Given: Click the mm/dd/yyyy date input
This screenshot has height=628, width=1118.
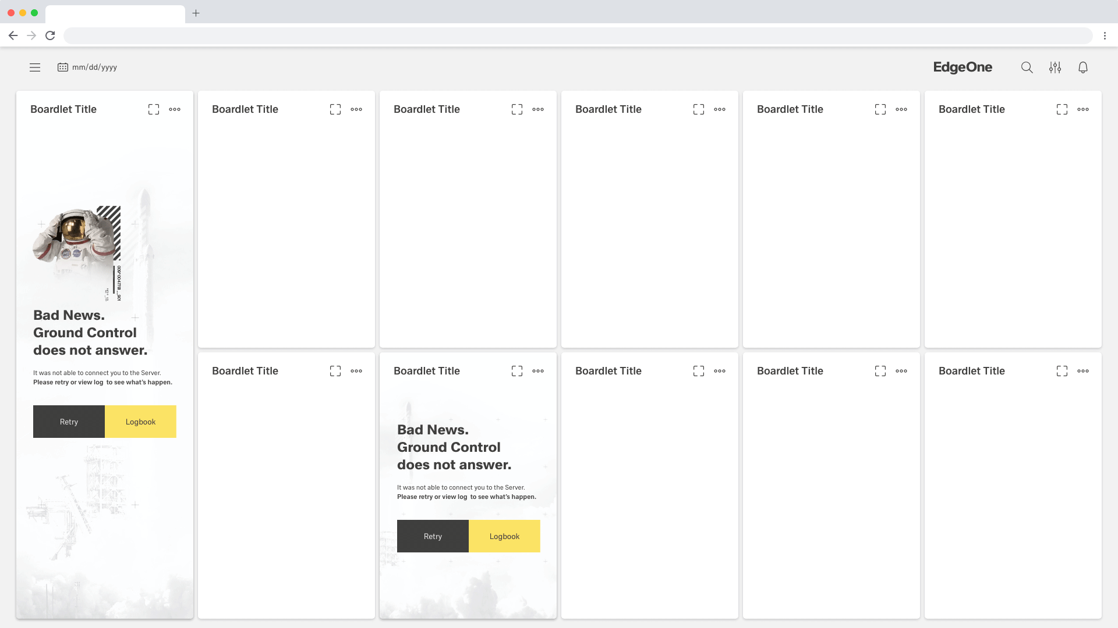Looking at the screenshot, I should click(94, 67).
